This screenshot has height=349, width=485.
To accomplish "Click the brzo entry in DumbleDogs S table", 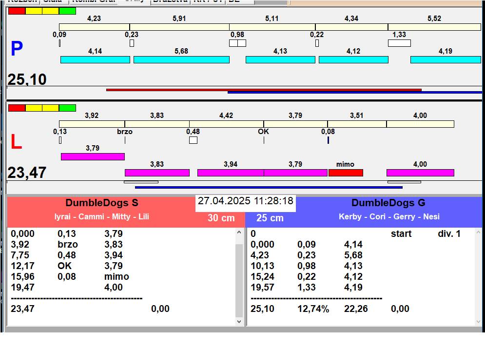I will 68,244.
